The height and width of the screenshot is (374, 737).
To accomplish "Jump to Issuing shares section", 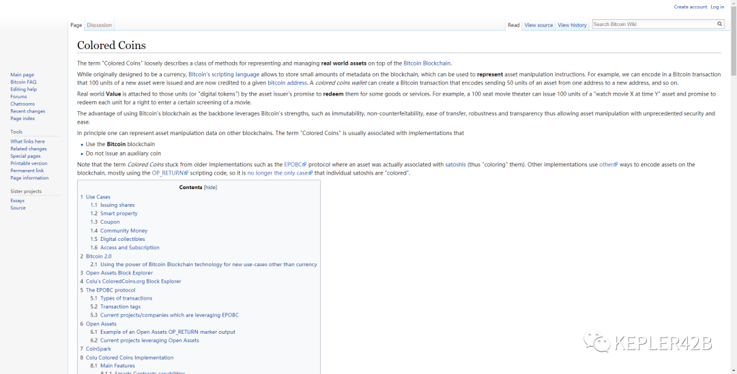I will (x=117, y=205).
